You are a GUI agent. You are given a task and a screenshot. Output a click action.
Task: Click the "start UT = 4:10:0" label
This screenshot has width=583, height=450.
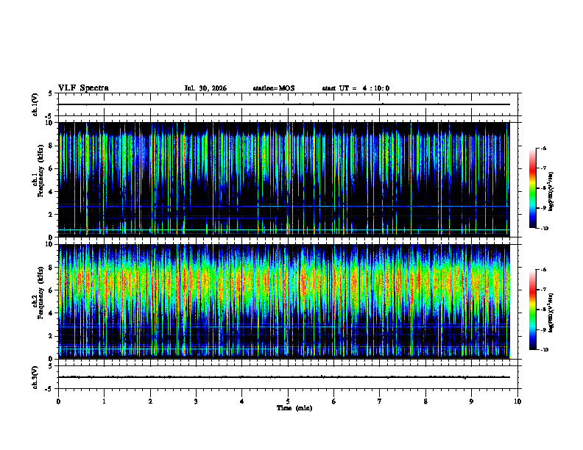356,88
